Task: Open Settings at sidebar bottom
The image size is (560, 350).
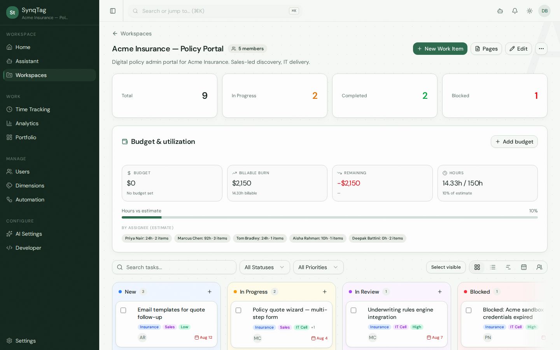Action: click(x=49, y=341)
